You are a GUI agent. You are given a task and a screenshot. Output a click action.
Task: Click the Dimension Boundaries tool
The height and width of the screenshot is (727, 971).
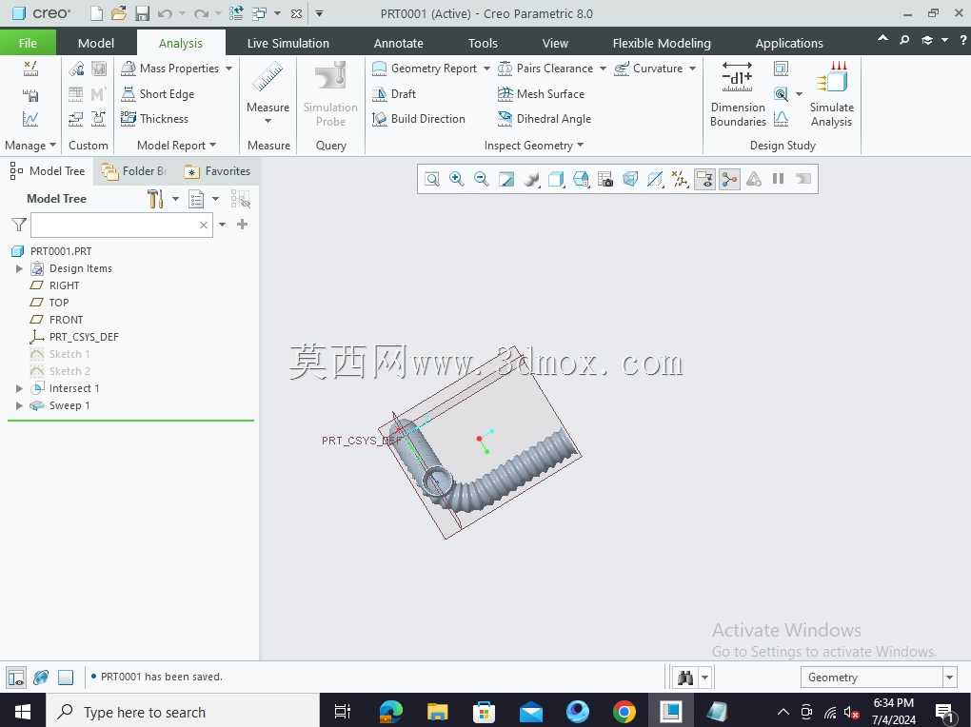point(738,94)
